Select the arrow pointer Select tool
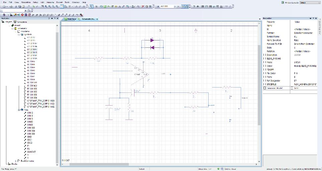Viewport: 322px width, 171px height. pyautogui.click(x=91, y=6)
